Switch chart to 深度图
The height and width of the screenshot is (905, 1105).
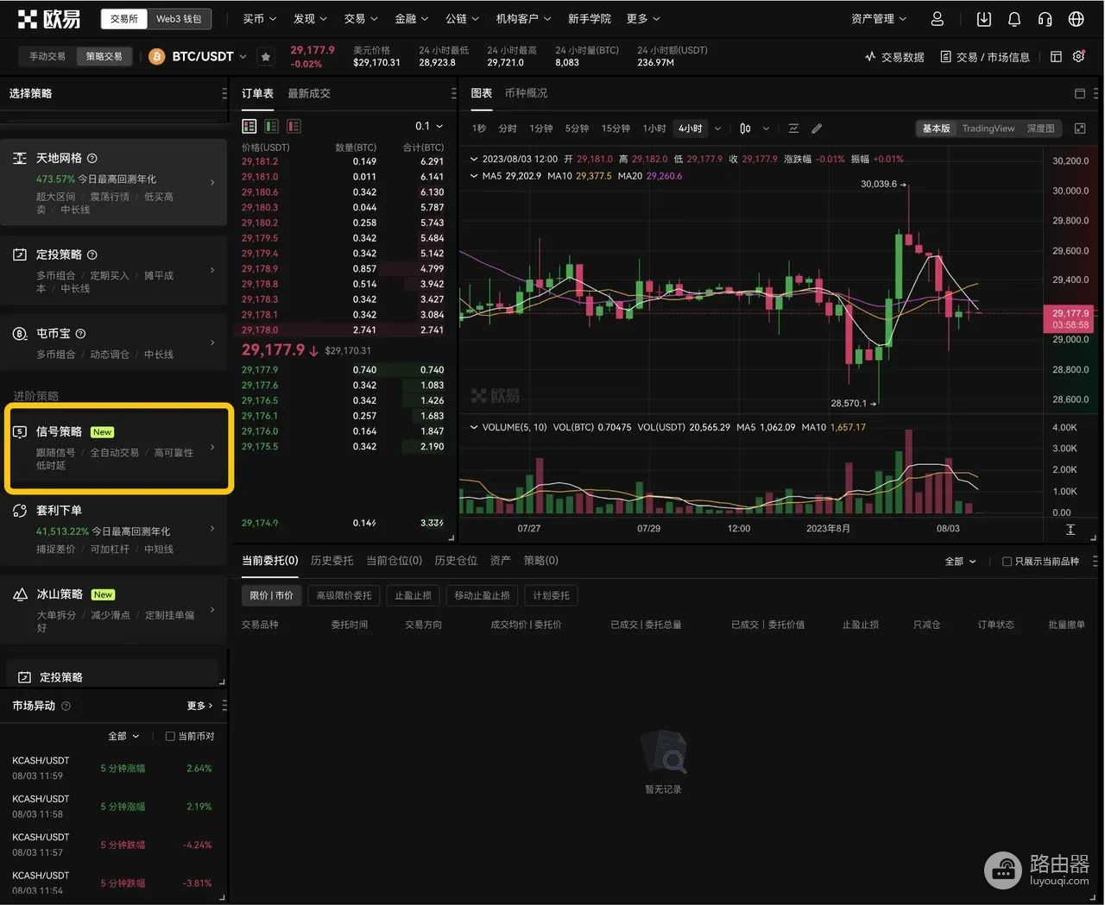click(1040, 129)
